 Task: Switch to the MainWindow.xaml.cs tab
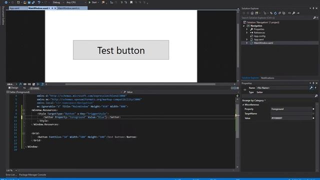72,8
